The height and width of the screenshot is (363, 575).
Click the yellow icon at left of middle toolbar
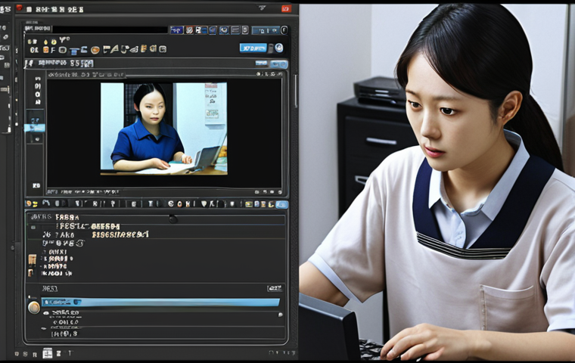[31, 204]
